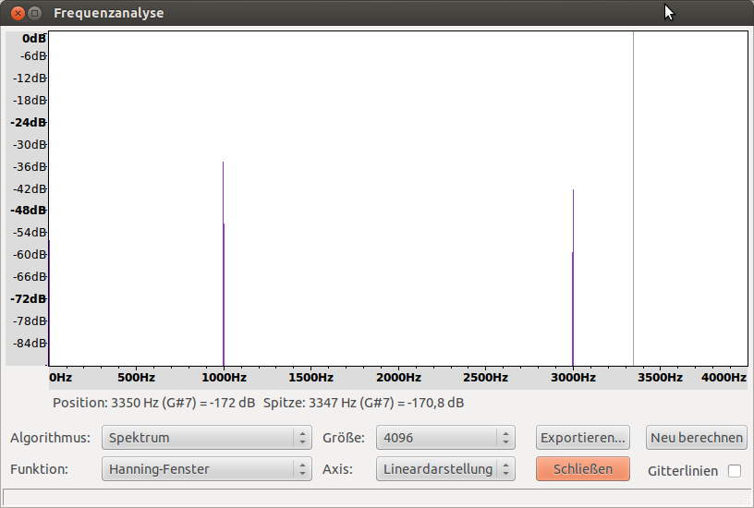
Task: Click the Neu berechnen button
Action: (697, 438)
